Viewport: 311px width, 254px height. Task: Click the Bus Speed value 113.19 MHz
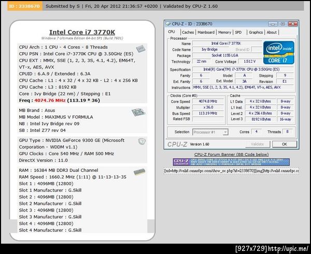click(x=208, y=113)
